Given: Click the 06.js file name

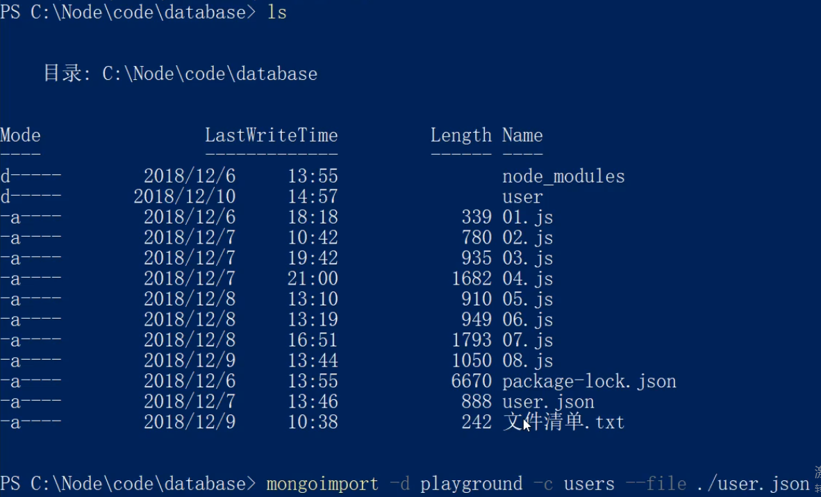Looking at the screenshot, I should (527, 320).
